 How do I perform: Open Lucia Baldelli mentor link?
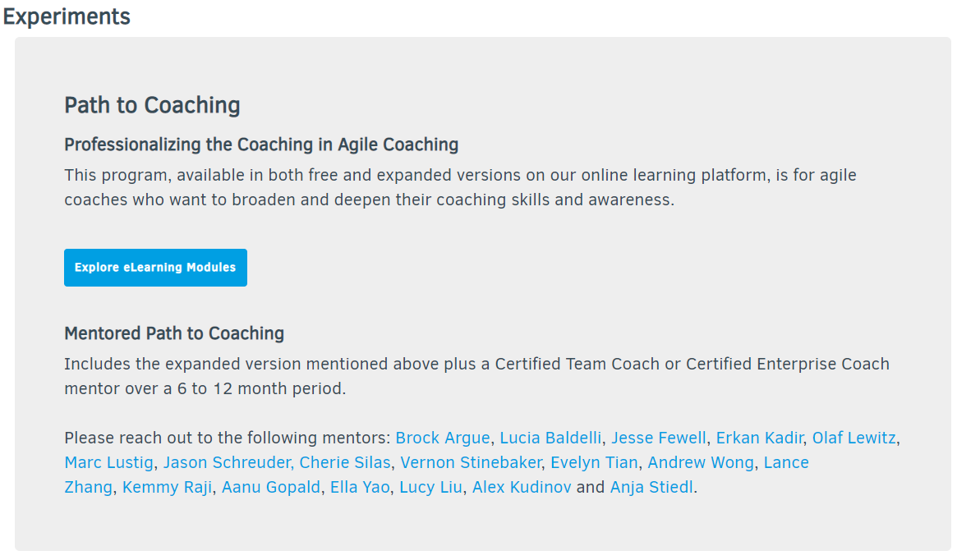[x=550, y=438]
